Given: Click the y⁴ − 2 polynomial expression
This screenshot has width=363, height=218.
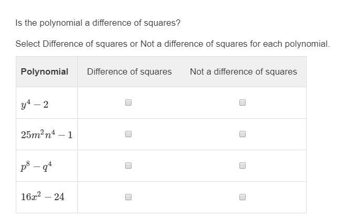Looking at the screenshot, I should click(x=35, y=103).
